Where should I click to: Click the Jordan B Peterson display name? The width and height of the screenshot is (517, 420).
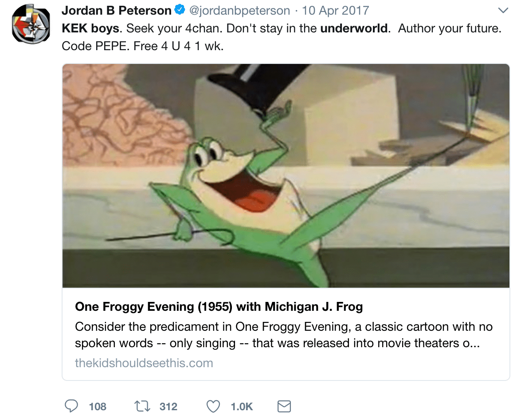click(116, 10)
